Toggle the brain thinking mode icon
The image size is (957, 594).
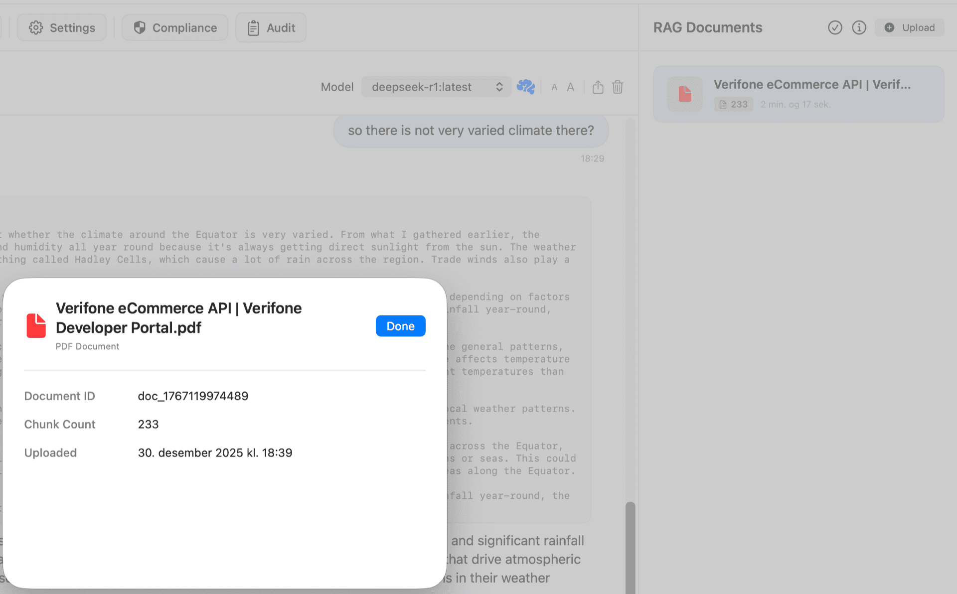click(x=525, y=87)
